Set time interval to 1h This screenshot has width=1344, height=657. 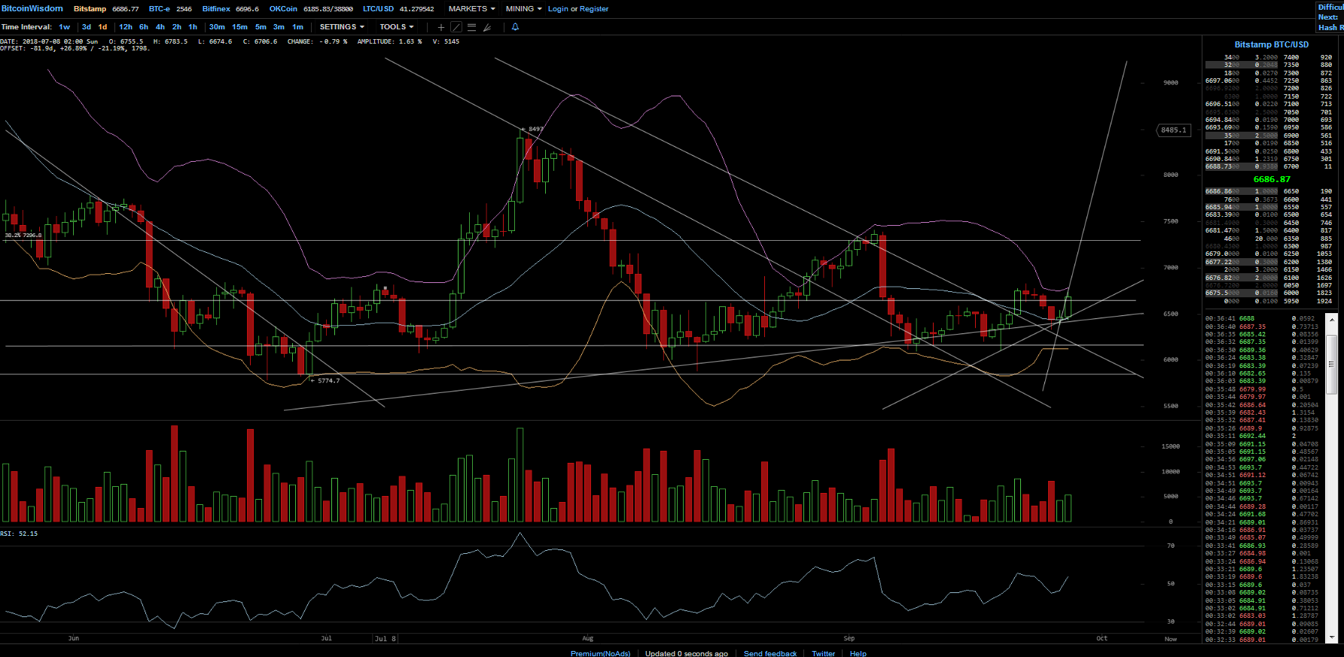pyautogui.click(x=193, y=27)
